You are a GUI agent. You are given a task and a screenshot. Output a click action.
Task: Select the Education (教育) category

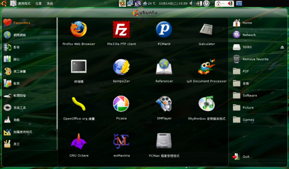click(29, 83)
